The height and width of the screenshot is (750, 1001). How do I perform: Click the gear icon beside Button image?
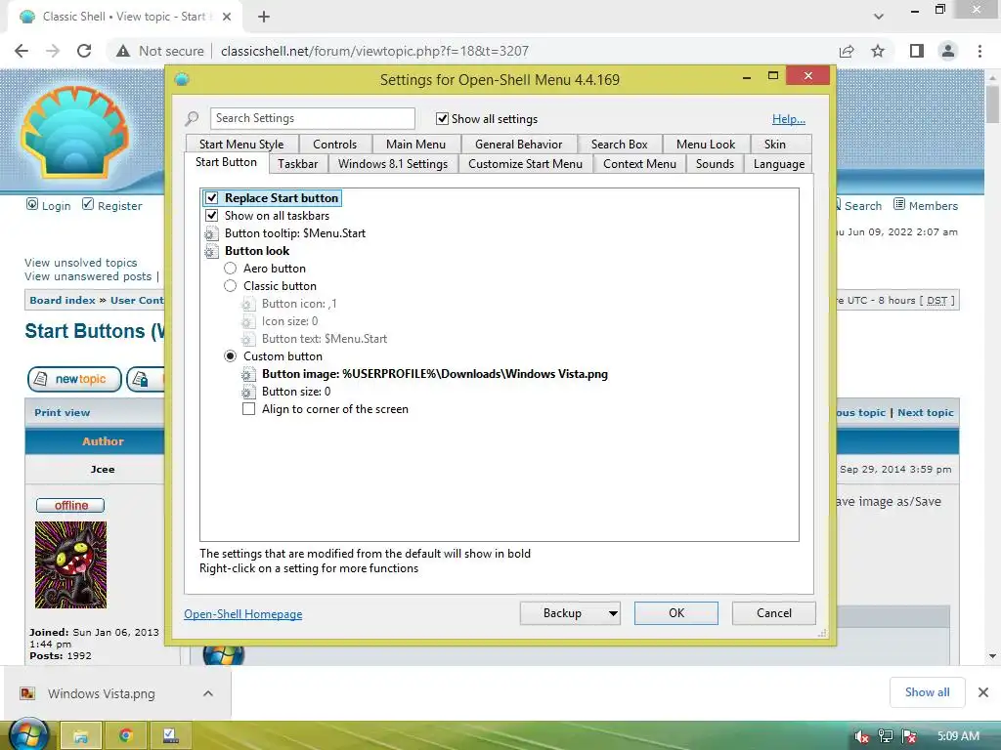pyautogui.click(x=248, y=374)
